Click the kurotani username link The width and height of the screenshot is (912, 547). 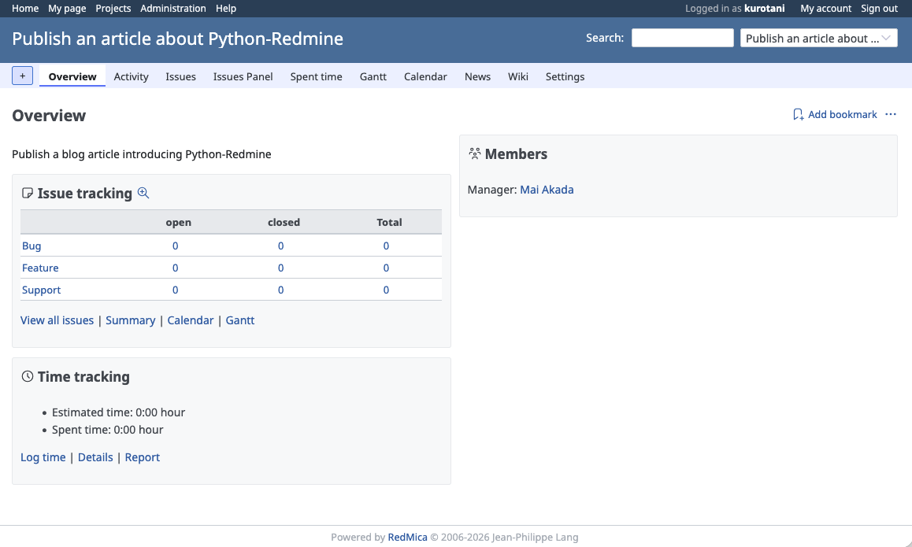764,8
